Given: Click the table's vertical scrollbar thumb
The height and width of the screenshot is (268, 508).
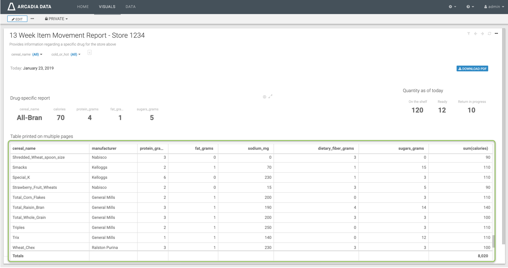Looking at the screenshot, I should click(493, 241).
